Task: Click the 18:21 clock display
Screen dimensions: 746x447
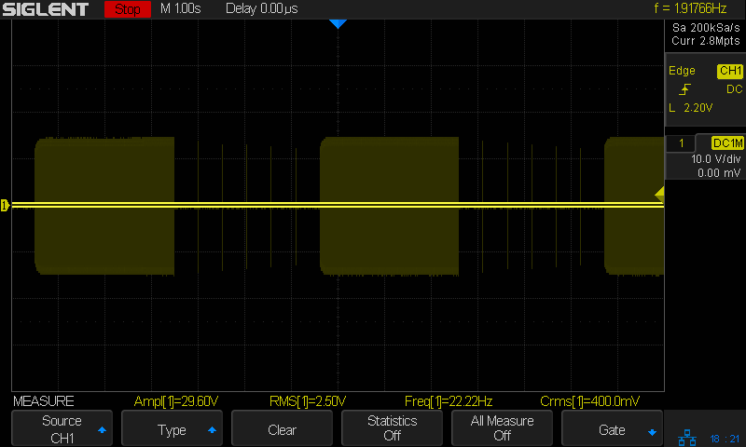Action: point(725,439)
